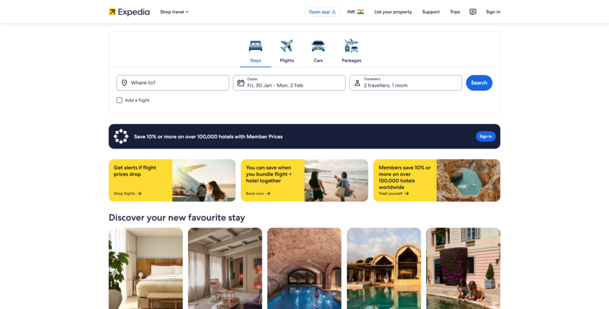Viewport: 609px width, 309px height.
Task: Click the beach couple promo image
Action: [x=337, y=180]
